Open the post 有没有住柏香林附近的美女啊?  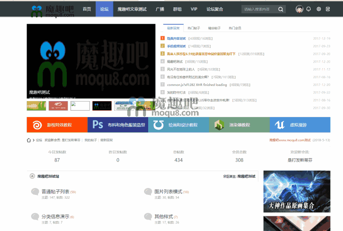[188, 77]
